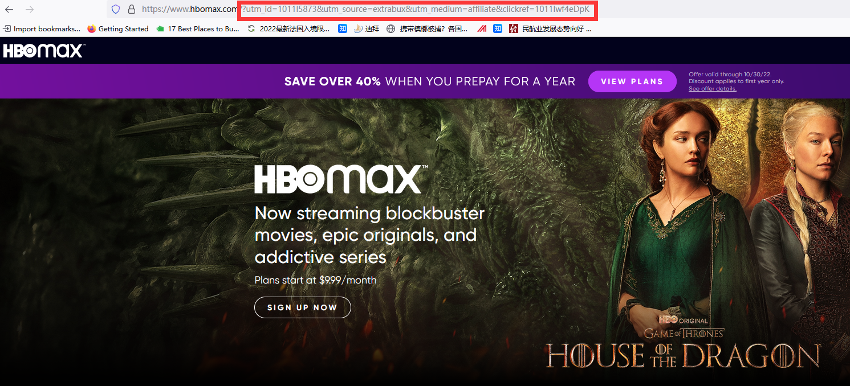Open the tracking protection shield icon
Screen dimensions: 850x386
pos(116,10)
